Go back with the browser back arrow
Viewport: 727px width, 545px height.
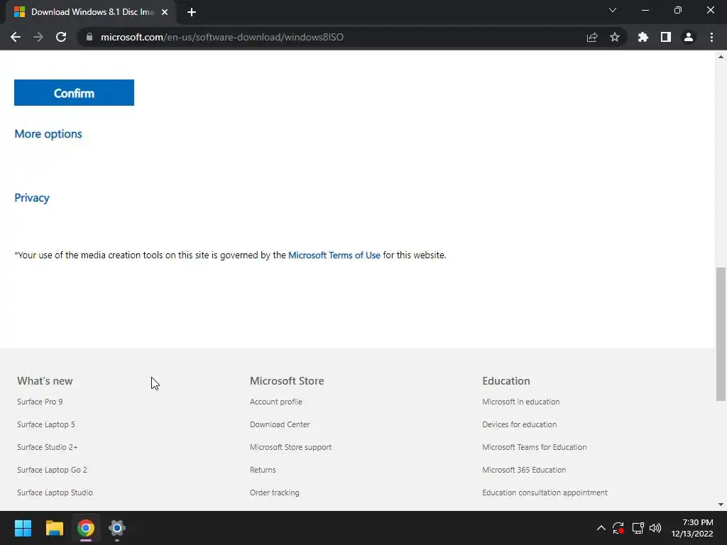pyautogui.click(x=16, y=37)
